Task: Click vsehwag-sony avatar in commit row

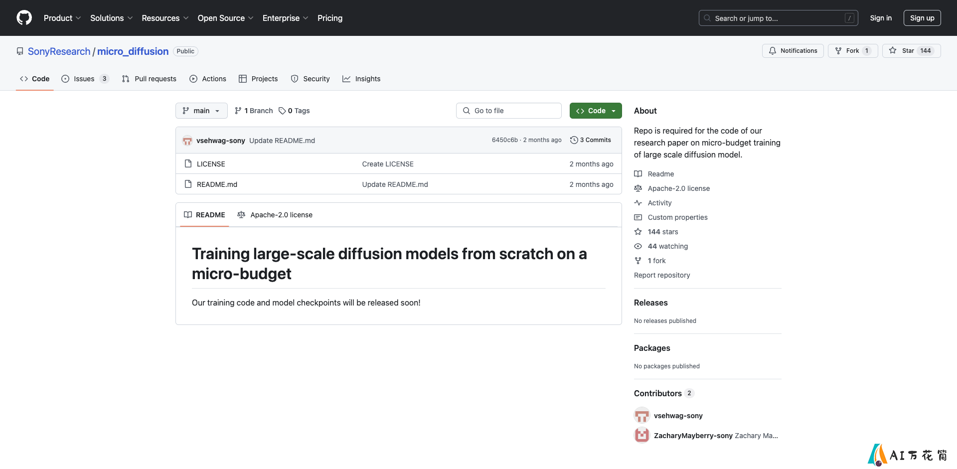Action: click(x=187, y=141)
